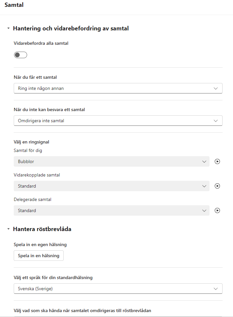This screenshot has height=317, width=233.
Task: Click the 'Hantera röstbrevlåda' heading text
Action: (42, 229)
